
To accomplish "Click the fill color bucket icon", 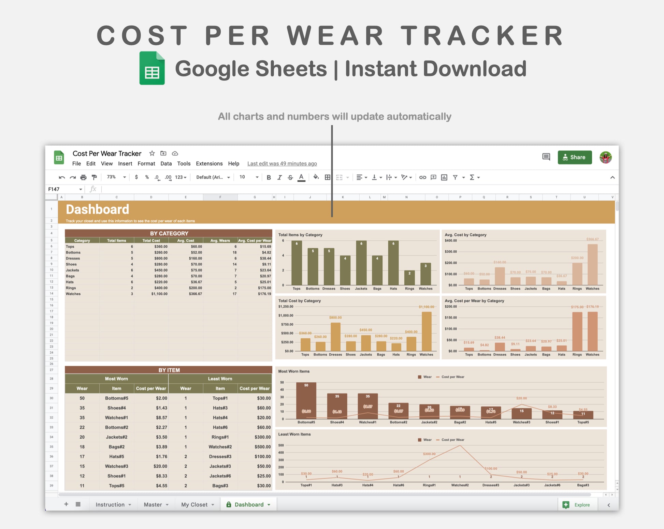I will pos(316,177).
